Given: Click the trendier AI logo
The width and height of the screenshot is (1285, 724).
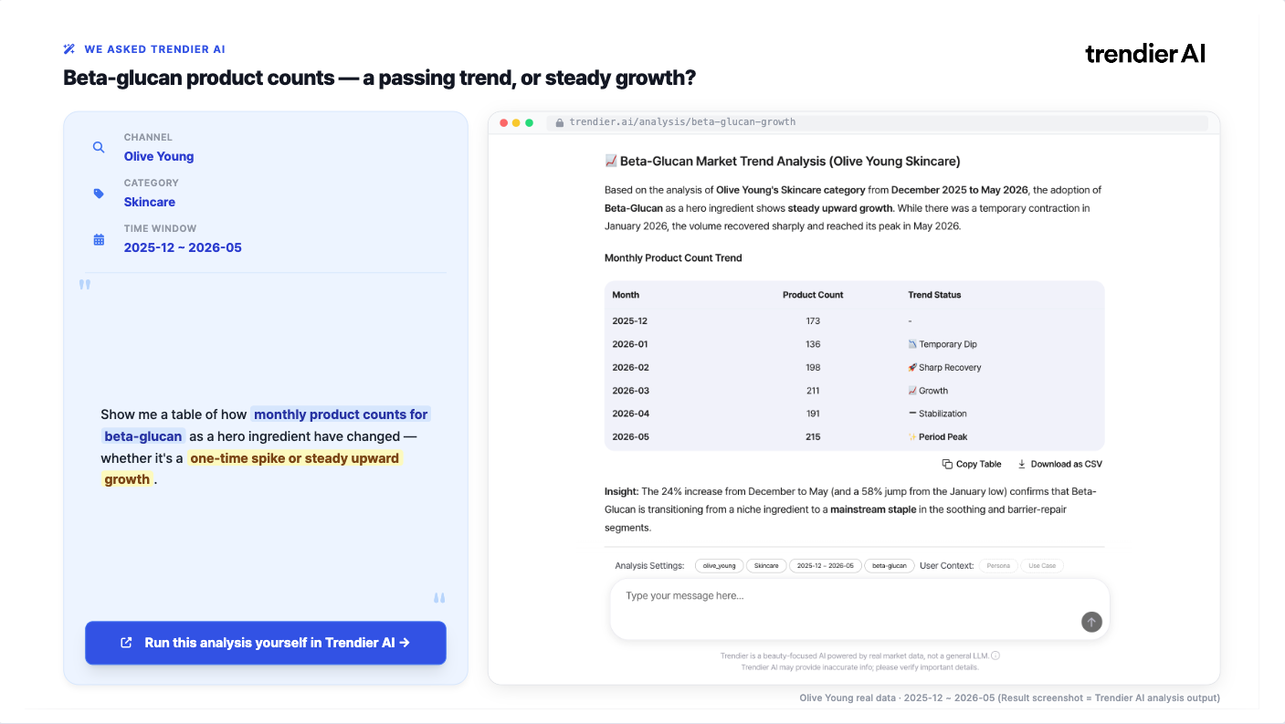Looking at the screenshot, I should (x=1145, y=54).
